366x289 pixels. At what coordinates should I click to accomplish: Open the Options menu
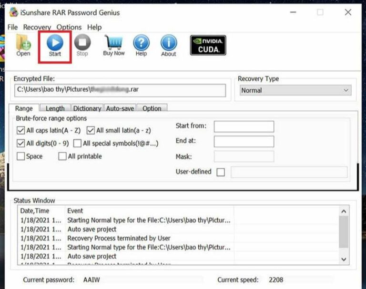(69, 27)
